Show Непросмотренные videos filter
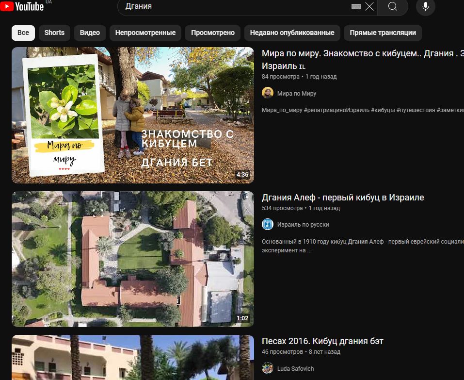 pos(145,33)
